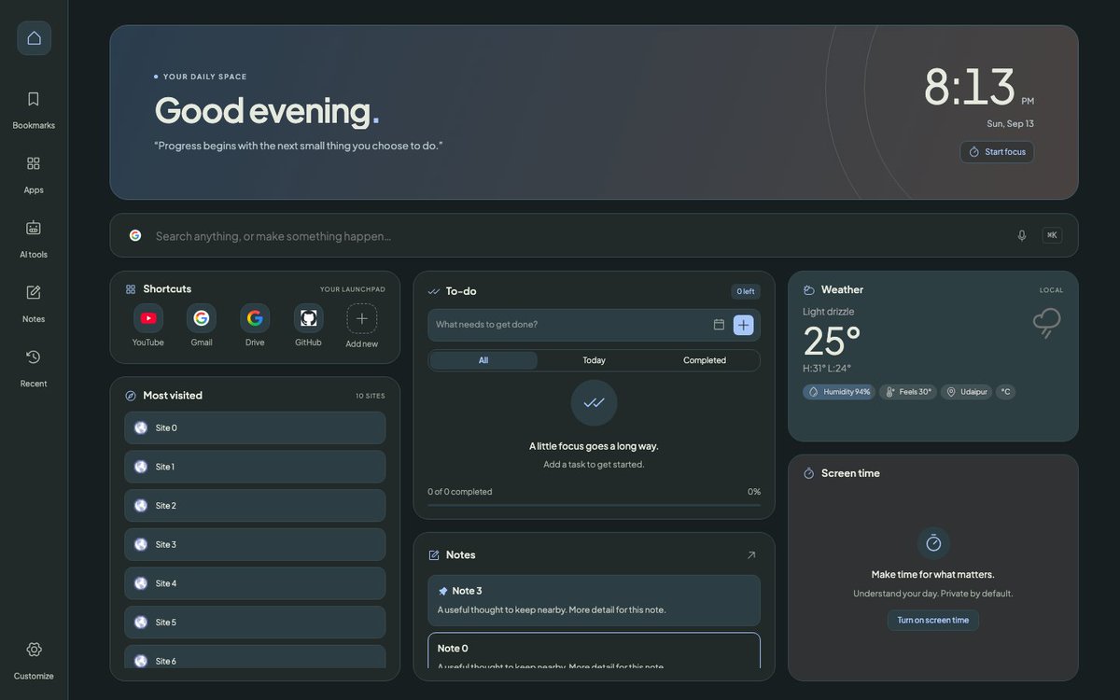Open Bookmarks in the sidebar
The height and width of the screenshot is (700, 1120).
pos(34,109)
